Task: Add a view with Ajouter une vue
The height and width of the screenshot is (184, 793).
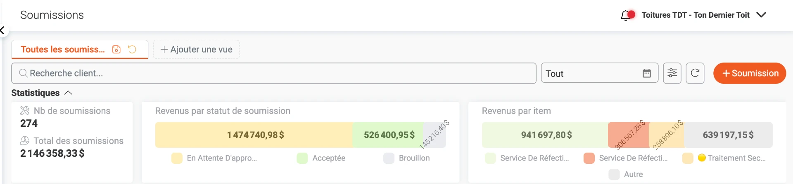Action: pyautogui.click(x=196, y=49)
